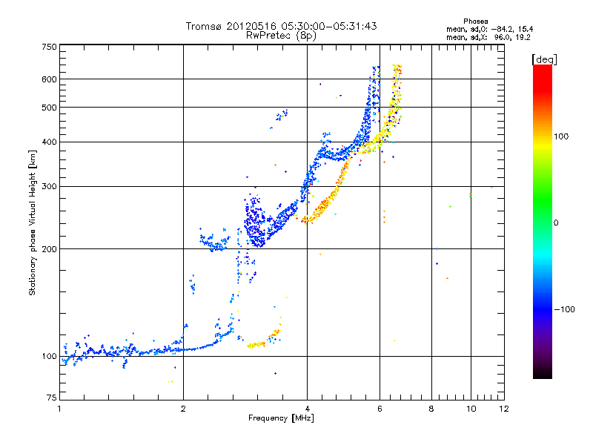Click the x-axis tick label '1'
The width and height of the screenshot is (593, 445).
point(60,409)
